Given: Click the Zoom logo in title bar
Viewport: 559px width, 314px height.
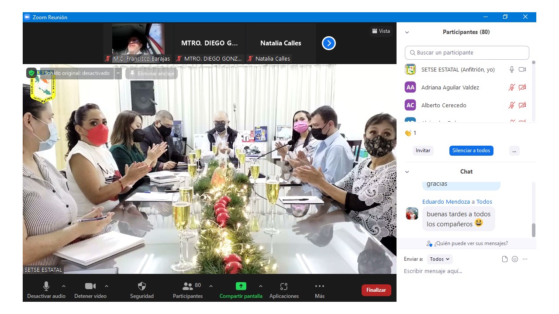Looking at the screenshot, I should coord(27,17).
